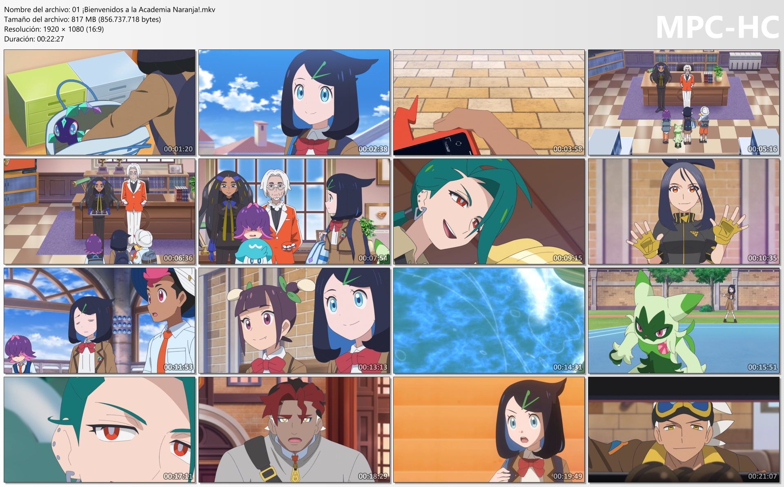Screen dimensions: 784x487
Task: Click the timestamp text 00:14:31
Action: coord(568,367)
